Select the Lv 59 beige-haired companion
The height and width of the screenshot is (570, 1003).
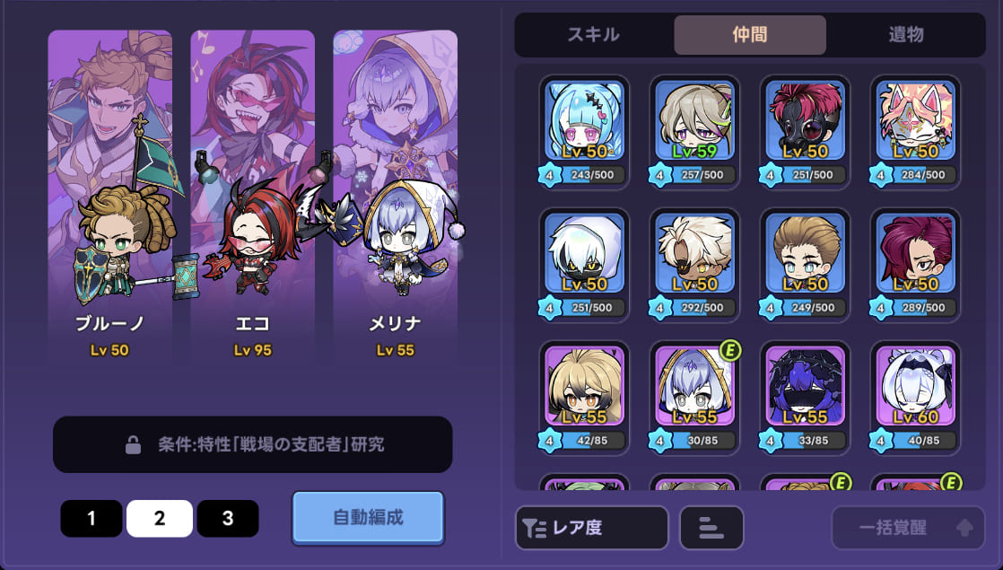(x=694, y=133)
